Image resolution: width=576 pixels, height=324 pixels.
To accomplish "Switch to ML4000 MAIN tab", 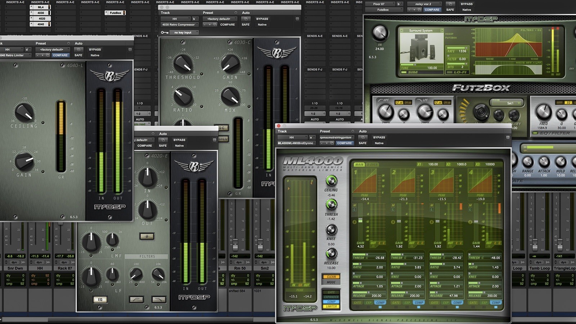I will point(359,165).
